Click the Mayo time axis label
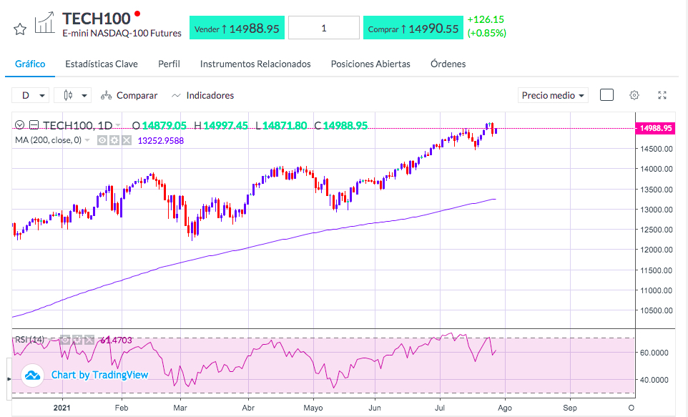This screenshot has height=417, width=688. [313, 408]
